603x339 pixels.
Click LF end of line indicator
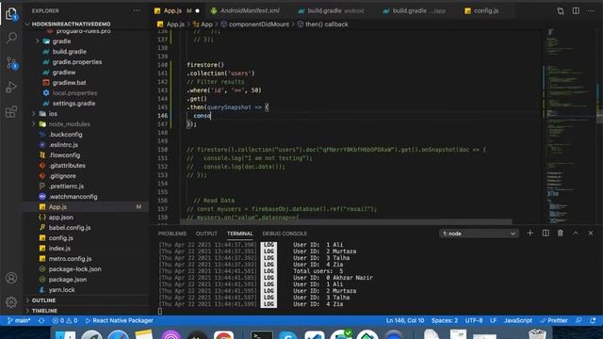(x=494, y=320)
